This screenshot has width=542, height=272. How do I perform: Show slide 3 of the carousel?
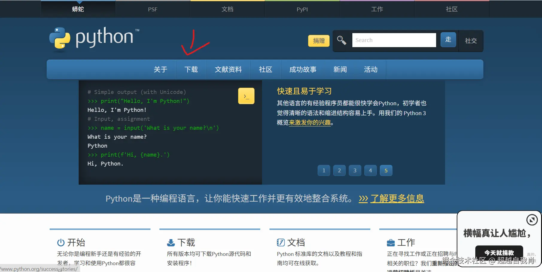click(x=355, y=171)
